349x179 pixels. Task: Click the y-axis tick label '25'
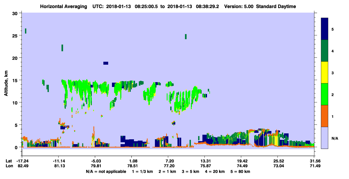coord(16,35)
